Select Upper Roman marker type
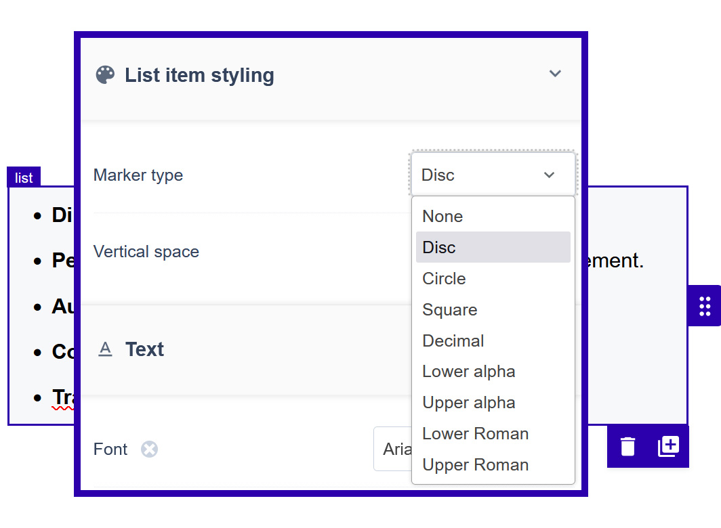 pyautogui.click(x=493, y=464)
